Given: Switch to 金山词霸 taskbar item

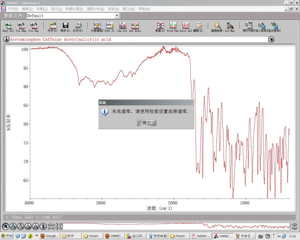Looking at the screenshot, I should pos(136,236).
